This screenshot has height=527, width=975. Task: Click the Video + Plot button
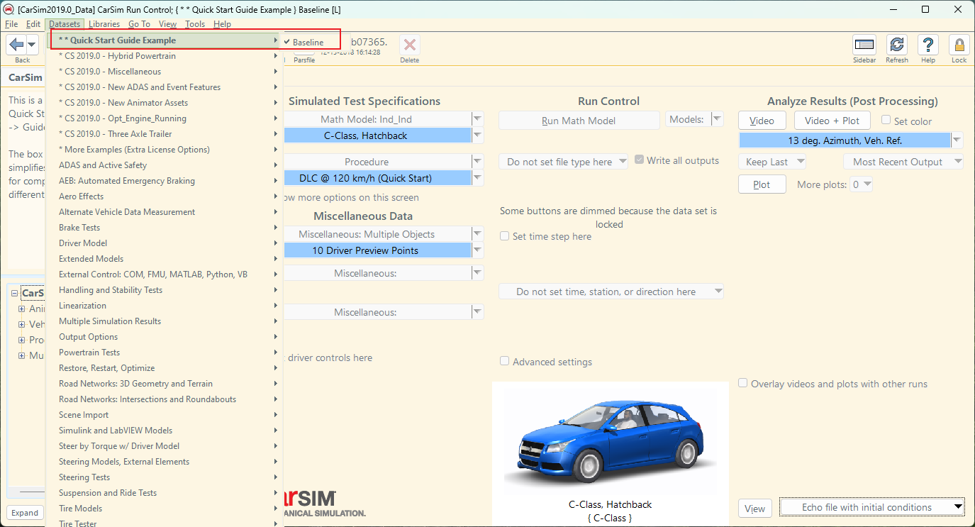point(832,121)
